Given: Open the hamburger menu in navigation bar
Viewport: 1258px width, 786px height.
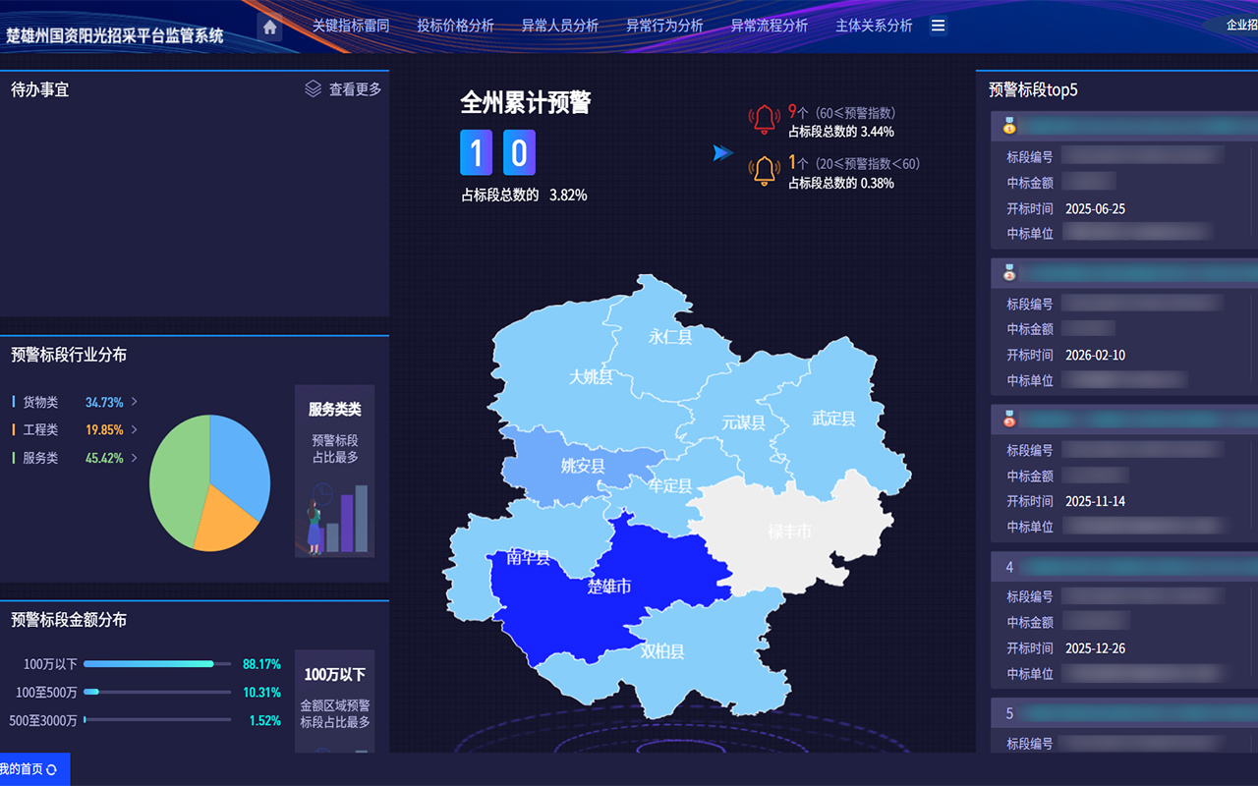Looking at the screenshot, I should [x=938, y=26].
